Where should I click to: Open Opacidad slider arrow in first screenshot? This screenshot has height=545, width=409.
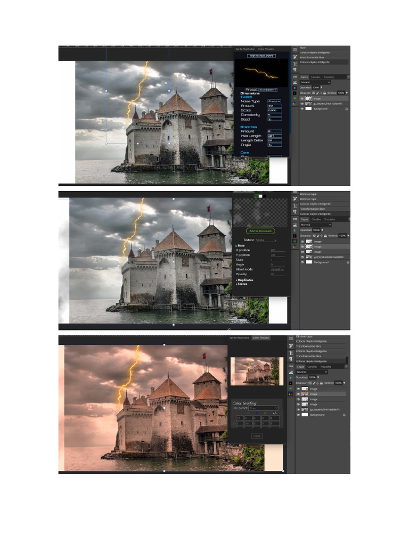[321, 87]
